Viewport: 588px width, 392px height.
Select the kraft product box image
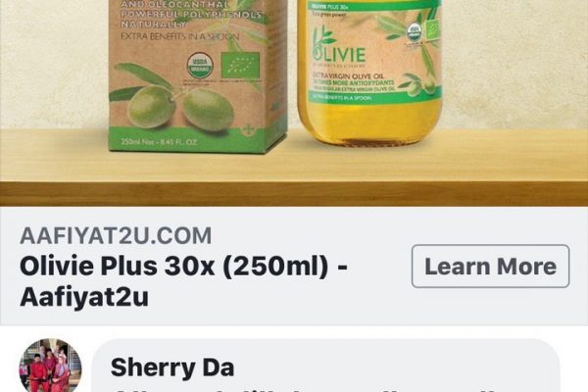(x=198, y=76)
